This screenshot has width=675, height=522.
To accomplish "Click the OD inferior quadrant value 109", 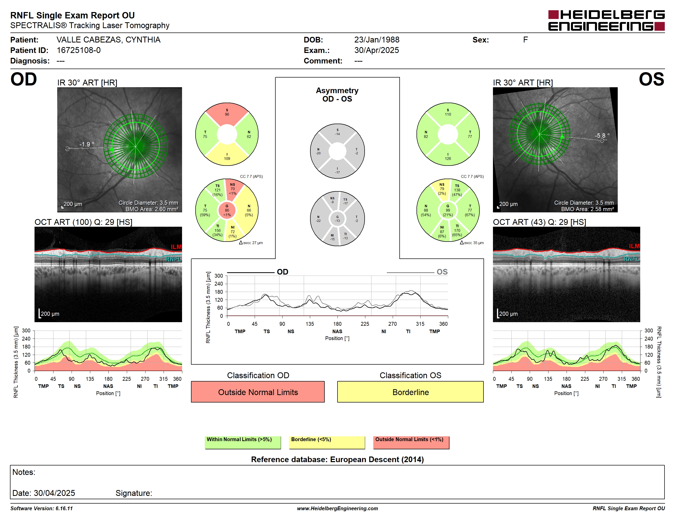I will coord(227,159).
